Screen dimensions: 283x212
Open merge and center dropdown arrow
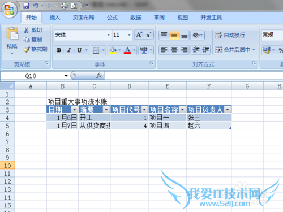[254, 50]
